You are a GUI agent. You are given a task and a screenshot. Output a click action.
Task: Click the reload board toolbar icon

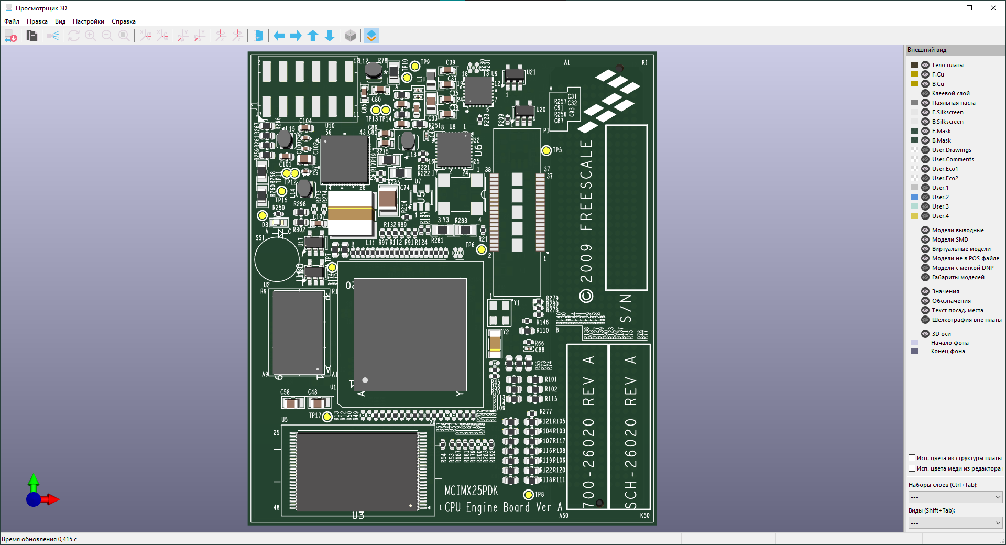[10, 36]
